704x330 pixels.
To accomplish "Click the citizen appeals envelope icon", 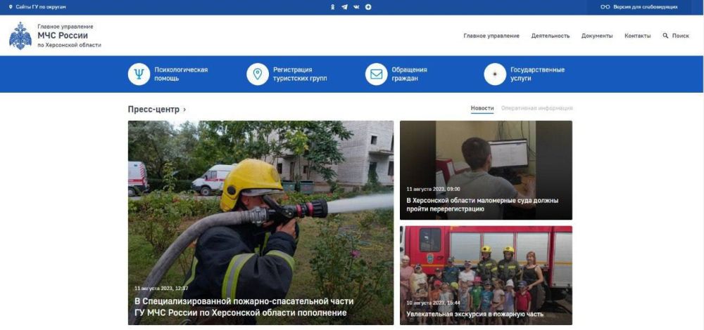I will click(377, 74).
